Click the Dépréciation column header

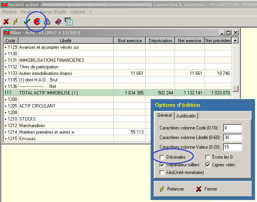(160, 40)
